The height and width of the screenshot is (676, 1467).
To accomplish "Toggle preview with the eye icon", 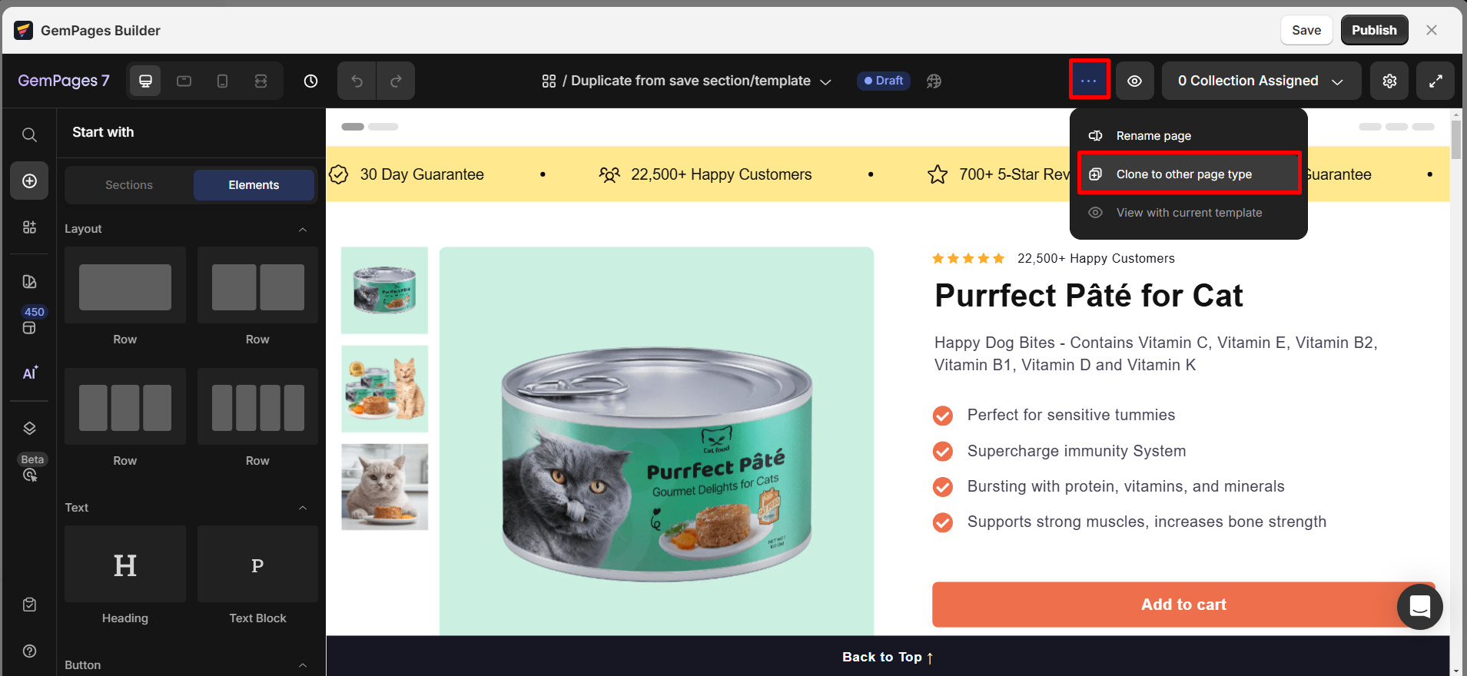I will tap(1135, 81).
